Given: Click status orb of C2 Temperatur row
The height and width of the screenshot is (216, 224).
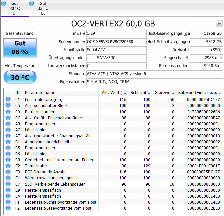Looking at the screenshot, I should click(x=8, y=166).
